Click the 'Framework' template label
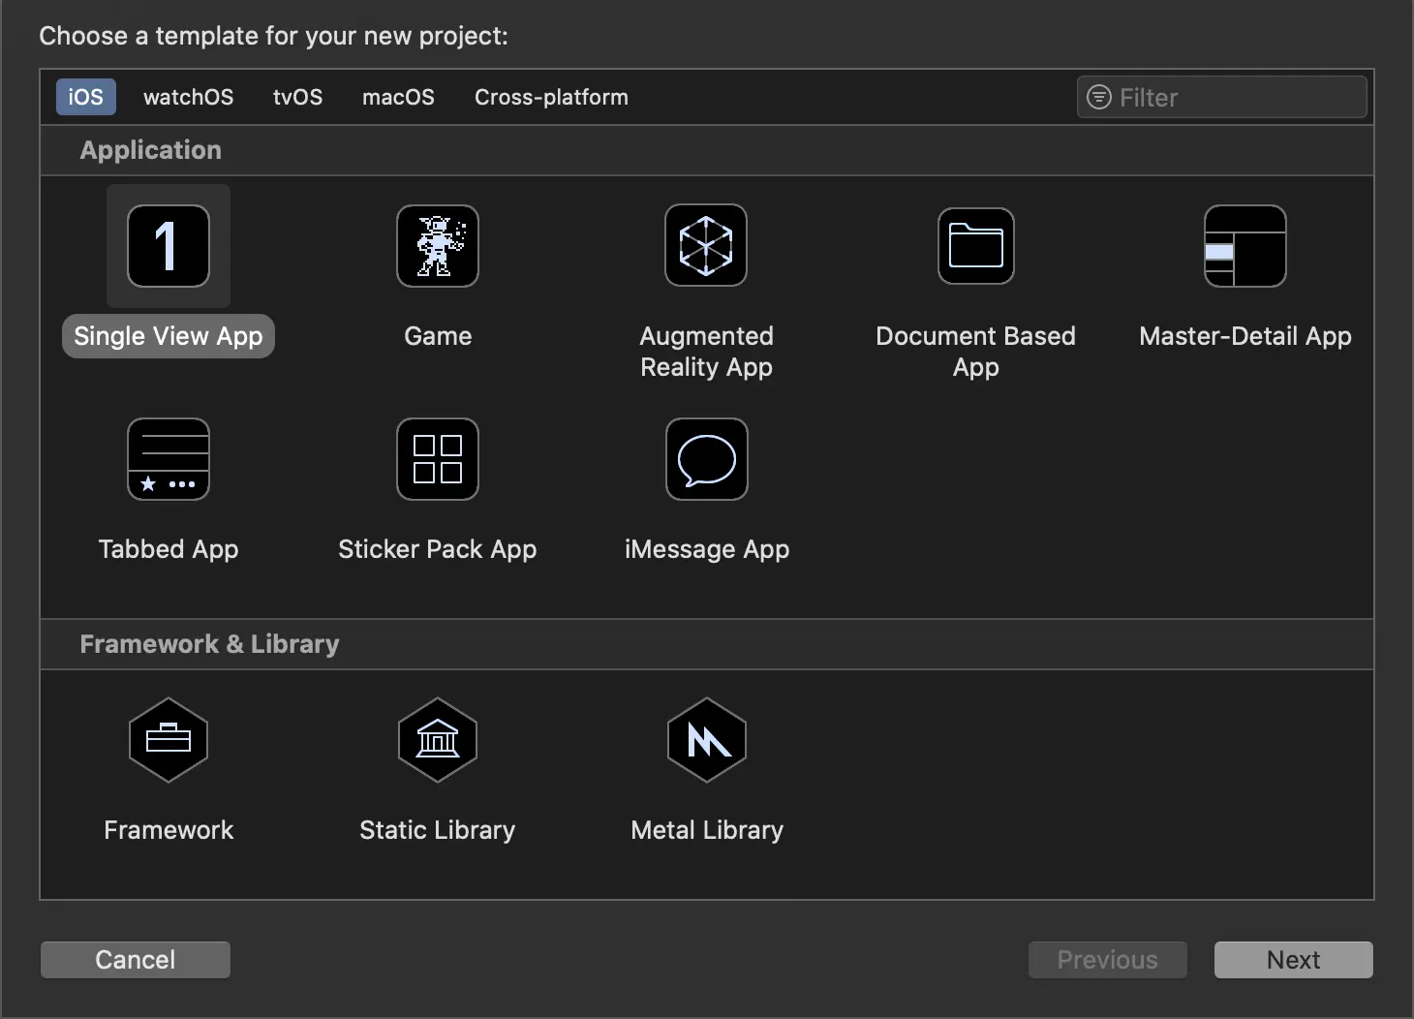 (169, 830)
